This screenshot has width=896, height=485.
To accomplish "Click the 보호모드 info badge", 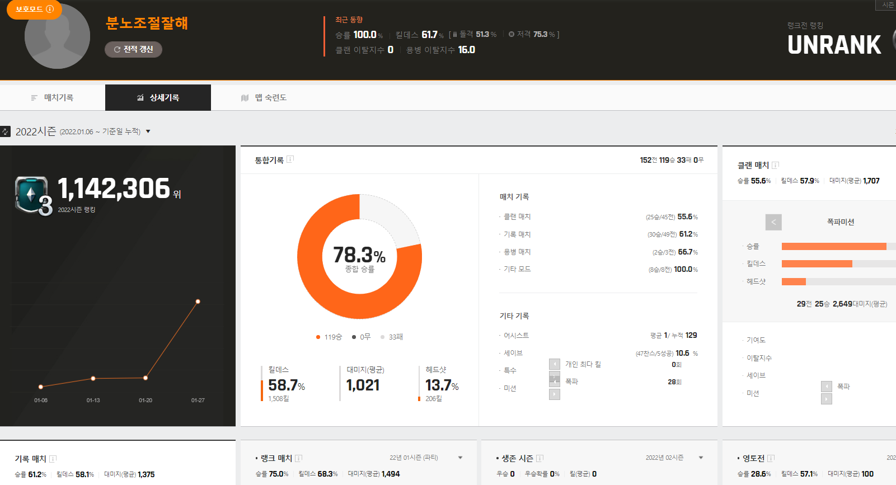I will pyautogui.click(x=34, y=9).
